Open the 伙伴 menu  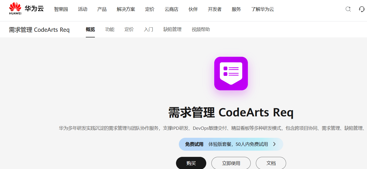(x=193, y=9)
